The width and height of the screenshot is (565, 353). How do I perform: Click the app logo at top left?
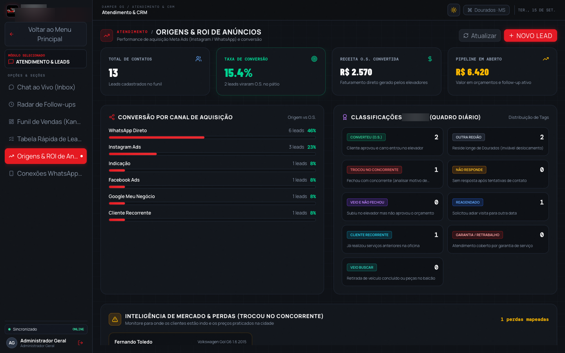[x=12, y=11]
